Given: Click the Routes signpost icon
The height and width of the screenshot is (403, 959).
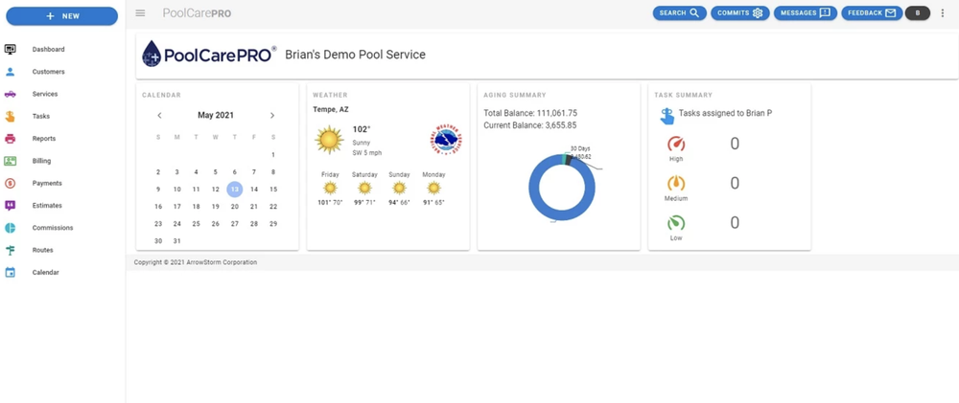Looking at the screenshot, I should pos(10,251).
